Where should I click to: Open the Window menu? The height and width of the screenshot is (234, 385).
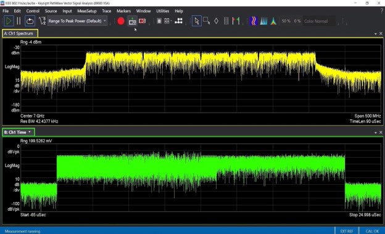pyautogui.click(x=143, y=11)
